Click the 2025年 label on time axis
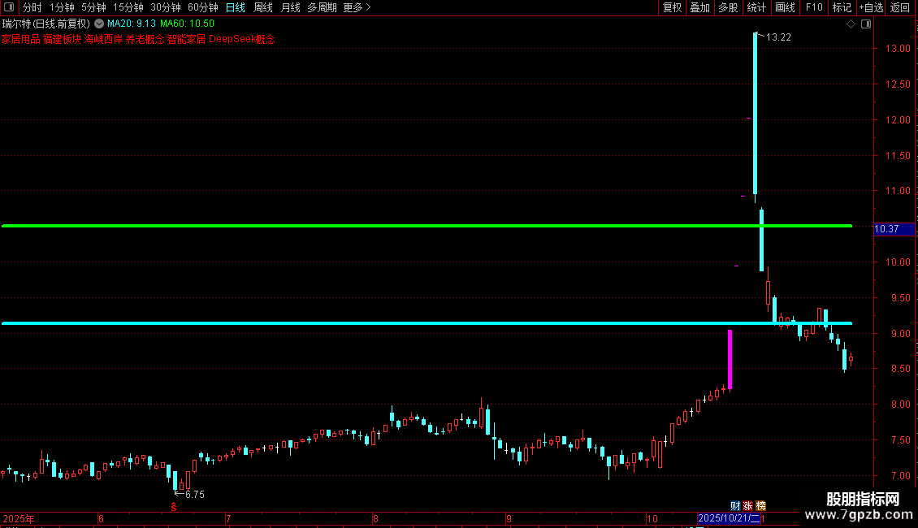Image resolution: width=918 pixels, height=528 pixels. click(19, 518)
